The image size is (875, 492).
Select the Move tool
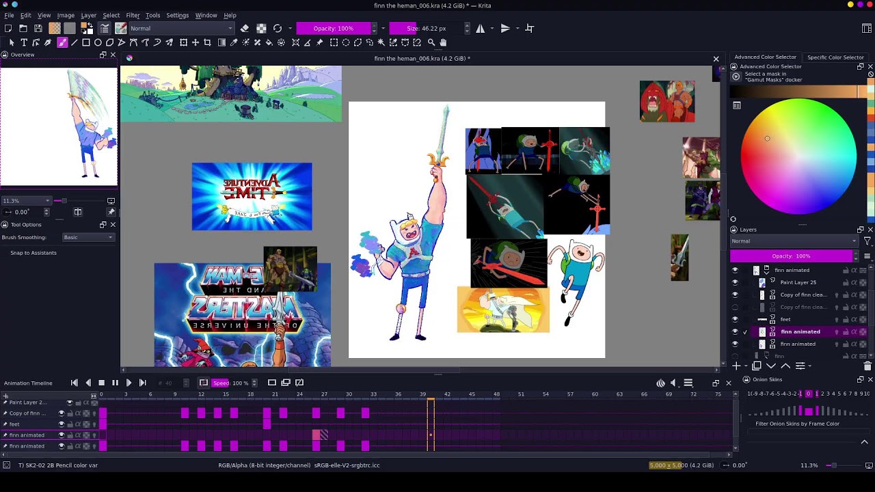[x=196, y=42]
